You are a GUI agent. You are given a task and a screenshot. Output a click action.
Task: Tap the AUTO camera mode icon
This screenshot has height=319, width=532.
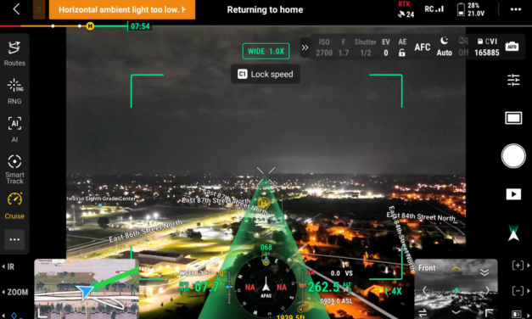512,47
